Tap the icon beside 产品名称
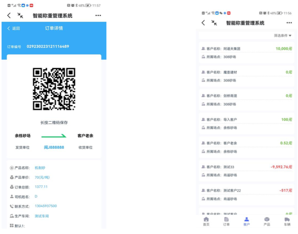This screenshot has height=234, width=298. (x=11, y=168)
